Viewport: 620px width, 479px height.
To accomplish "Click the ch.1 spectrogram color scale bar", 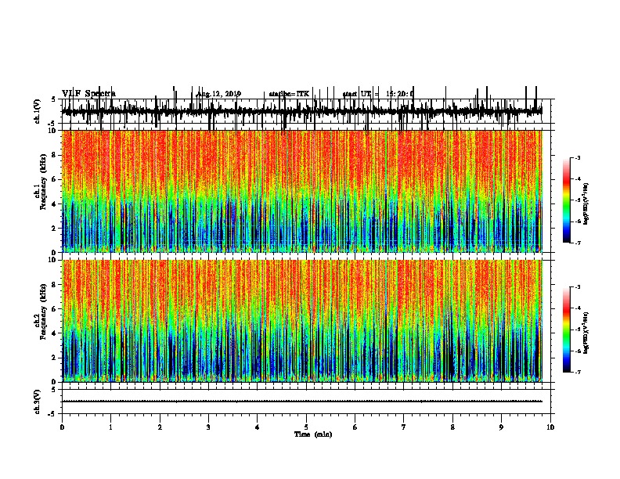I will (567, 200).
